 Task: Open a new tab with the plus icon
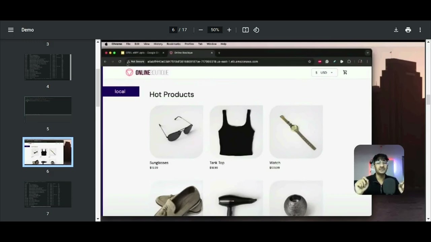pyautogui.click(x=219, y=53)
